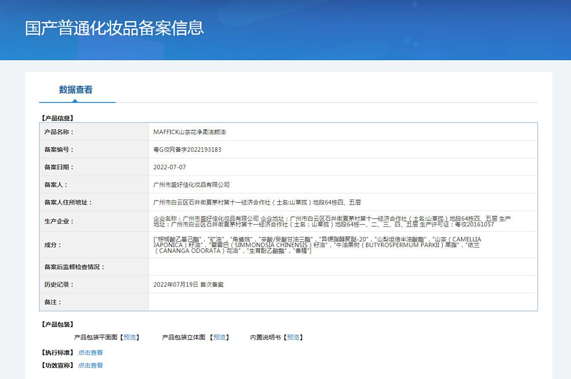Preview 产品包装立体图 image
This screenshot has width=571, height=379.
pyautogui.click(x=219, y=337)
